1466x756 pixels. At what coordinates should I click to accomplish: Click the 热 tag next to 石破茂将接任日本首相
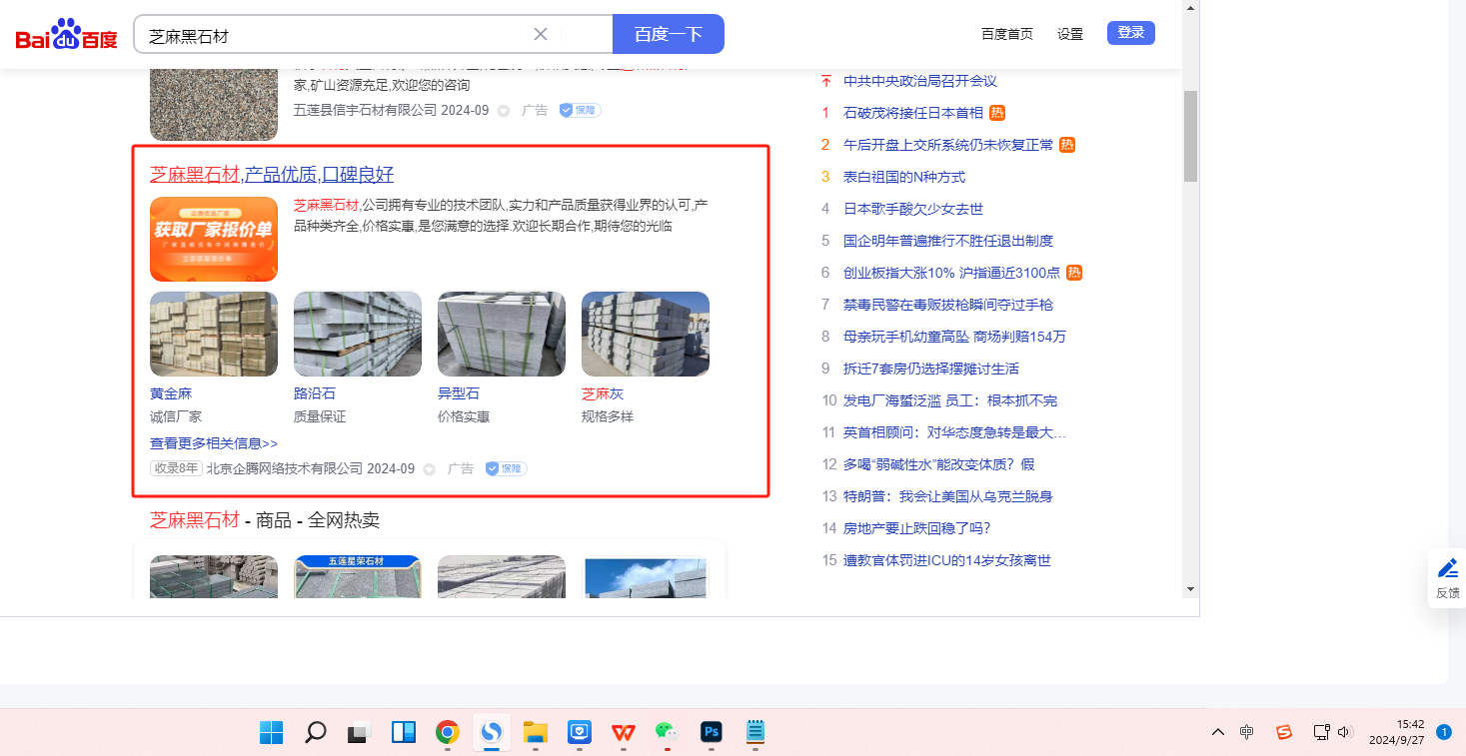[997, 113]
